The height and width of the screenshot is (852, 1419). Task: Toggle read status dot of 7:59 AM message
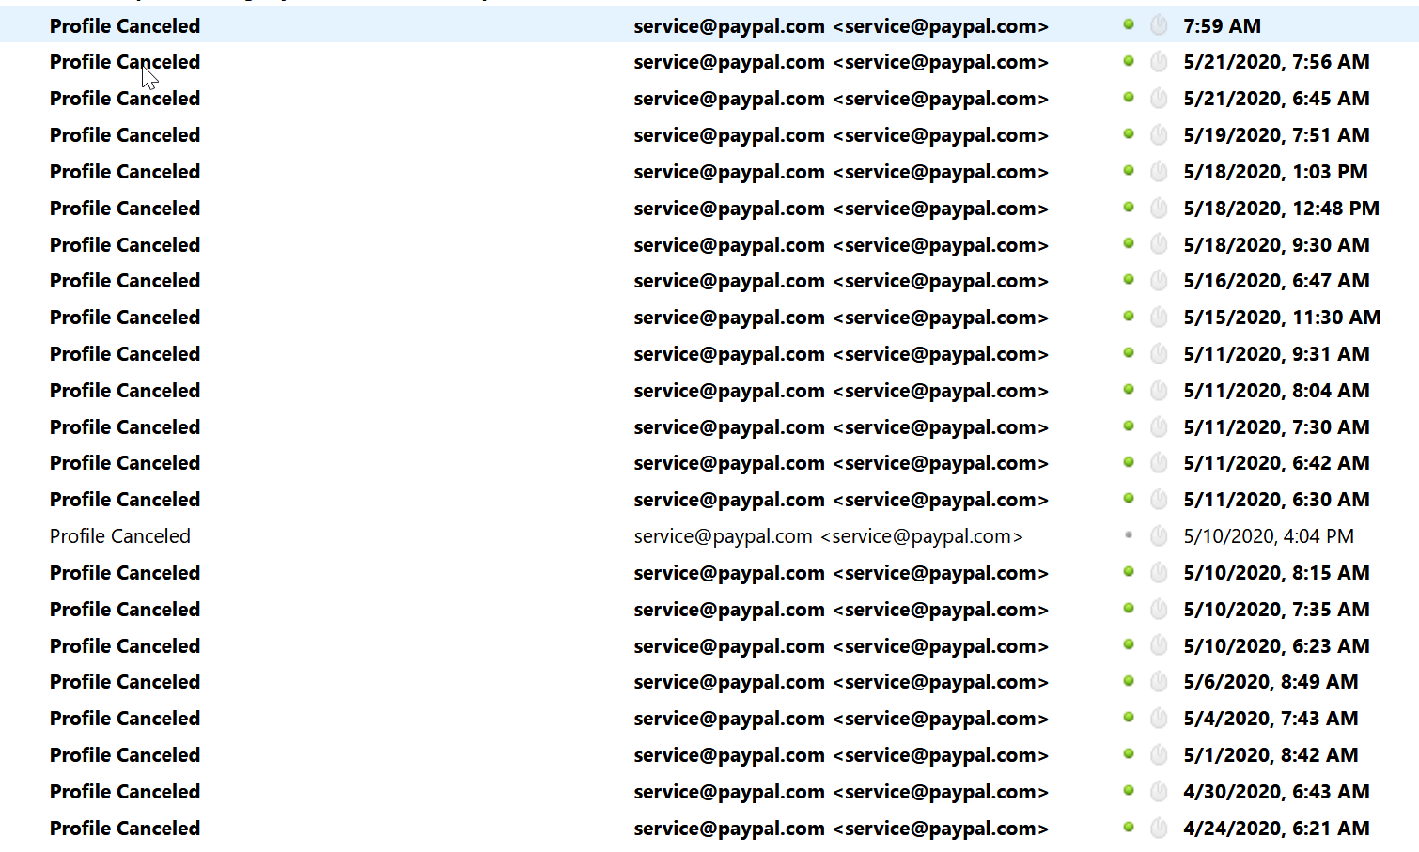pos(1129,24)
